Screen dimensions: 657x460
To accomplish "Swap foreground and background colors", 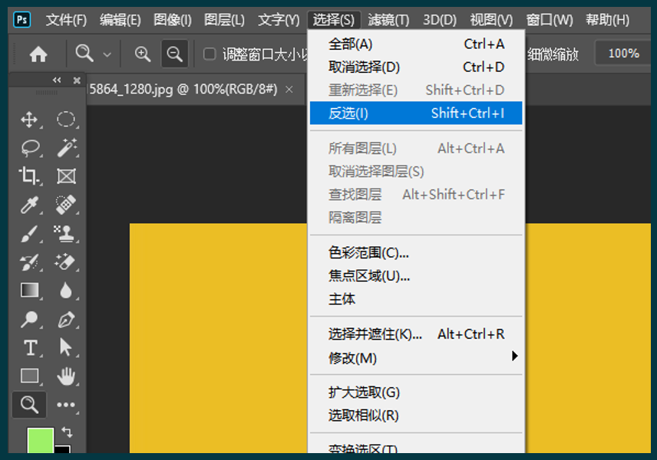I will coord(66,432).
